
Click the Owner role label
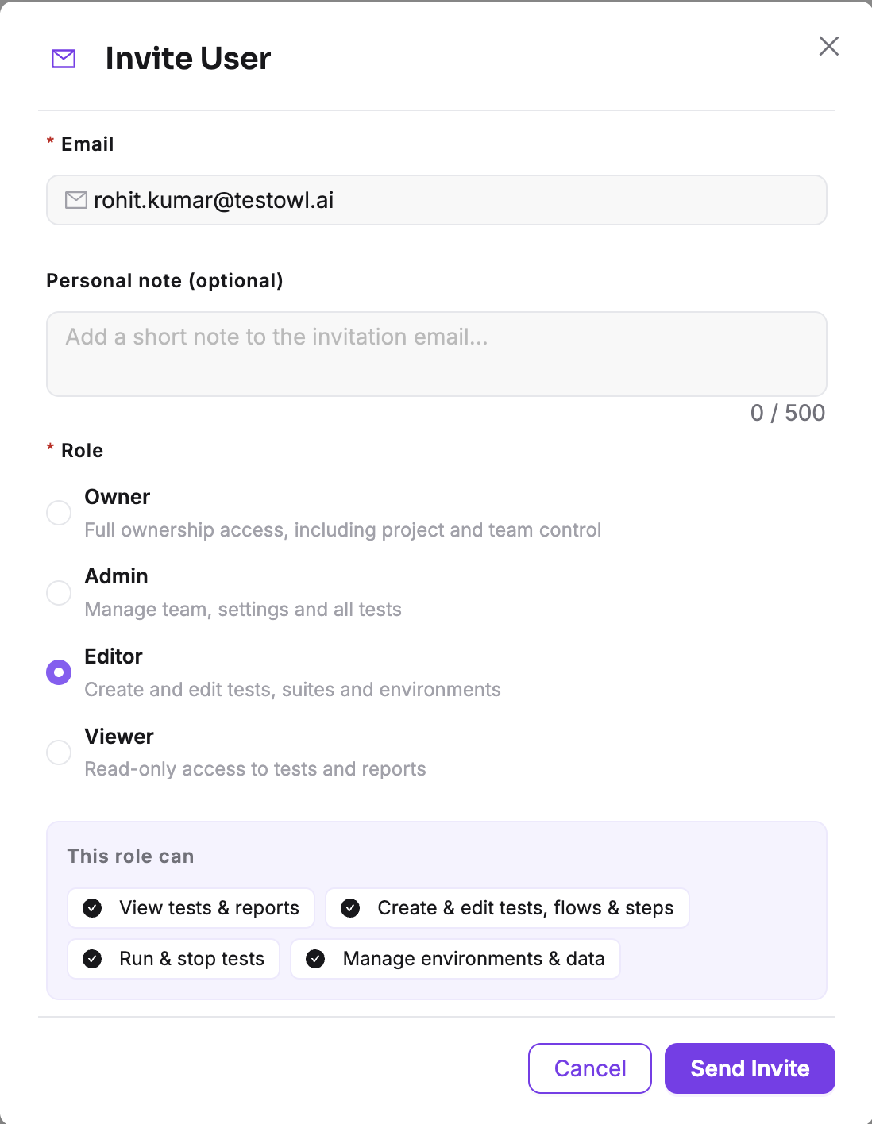(x=118, y=497)
